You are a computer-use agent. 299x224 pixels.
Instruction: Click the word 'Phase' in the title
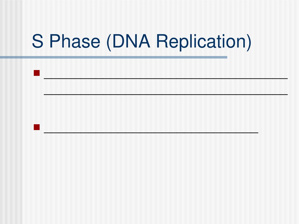point(75,41)
